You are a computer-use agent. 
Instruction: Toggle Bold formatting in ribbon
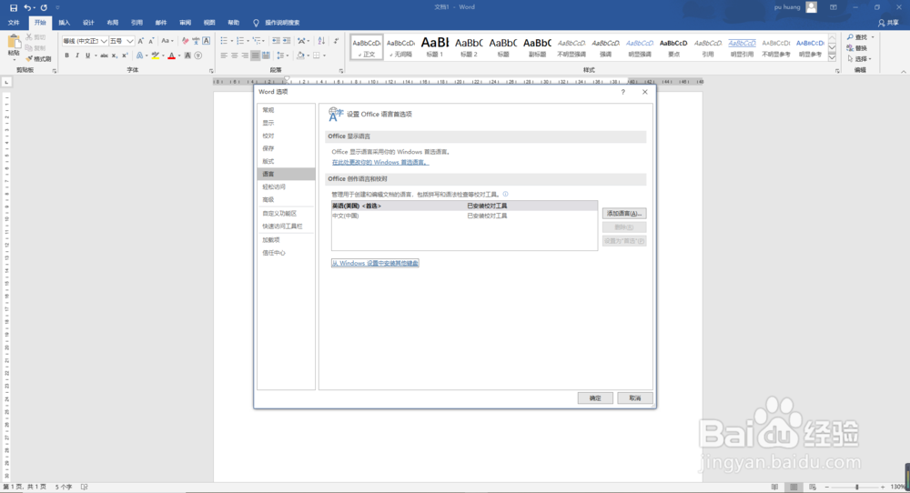point(66,55)
